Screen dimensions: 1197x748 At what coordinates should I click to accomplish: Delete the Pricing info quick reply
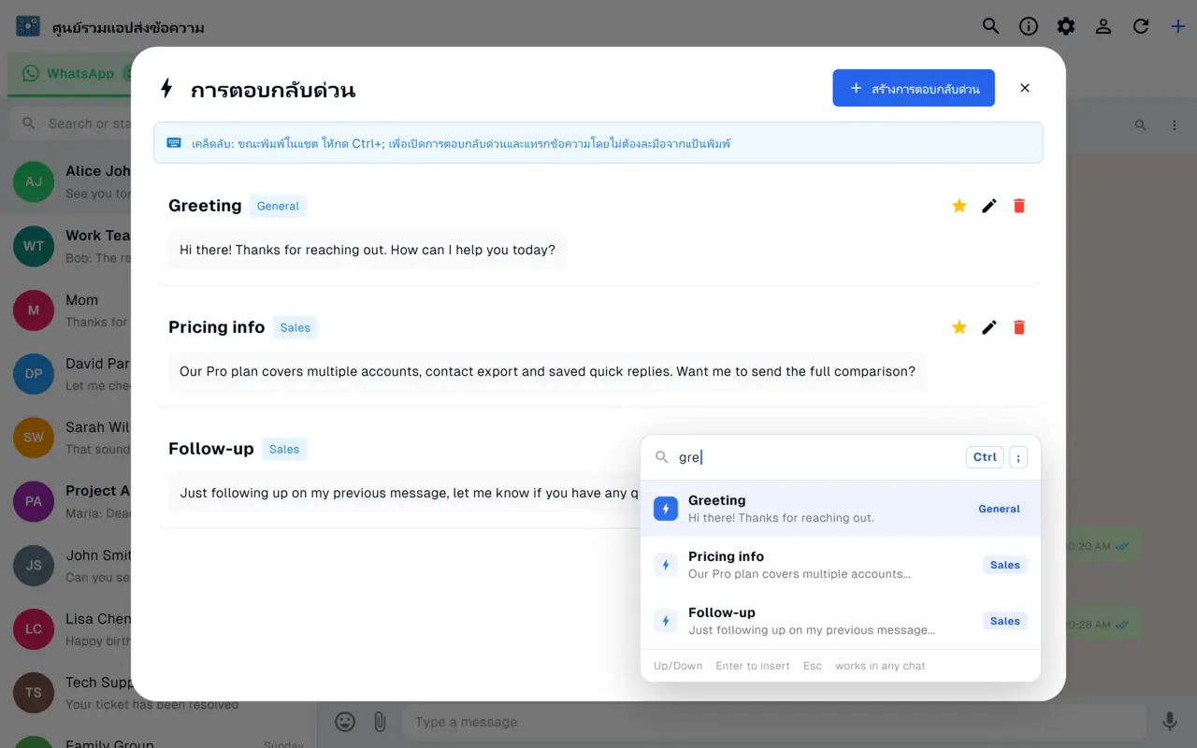coord(1019,327)
